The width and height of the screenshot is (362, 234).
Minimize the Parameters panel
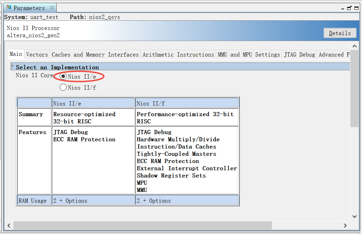(343, 9)
